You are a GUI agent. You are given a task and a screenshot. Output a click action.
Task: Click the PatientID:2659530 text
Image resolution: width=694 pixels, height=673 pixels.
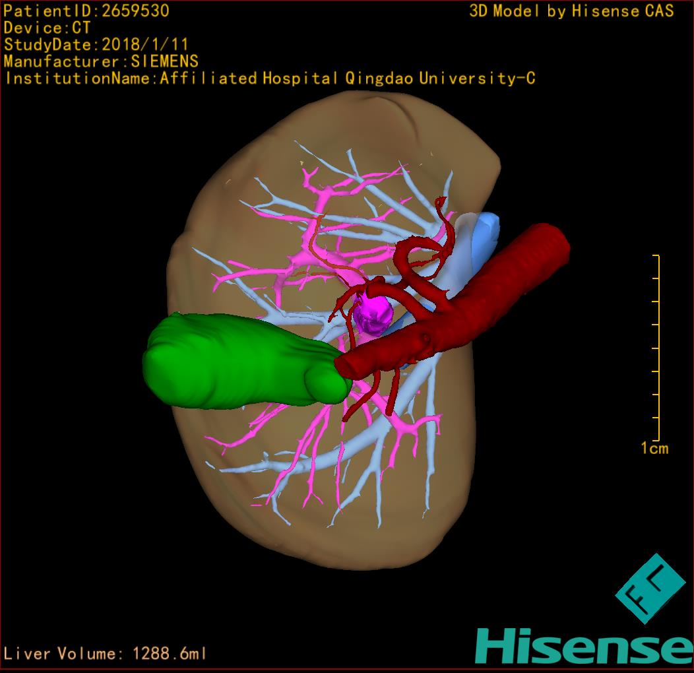(86, 11)
